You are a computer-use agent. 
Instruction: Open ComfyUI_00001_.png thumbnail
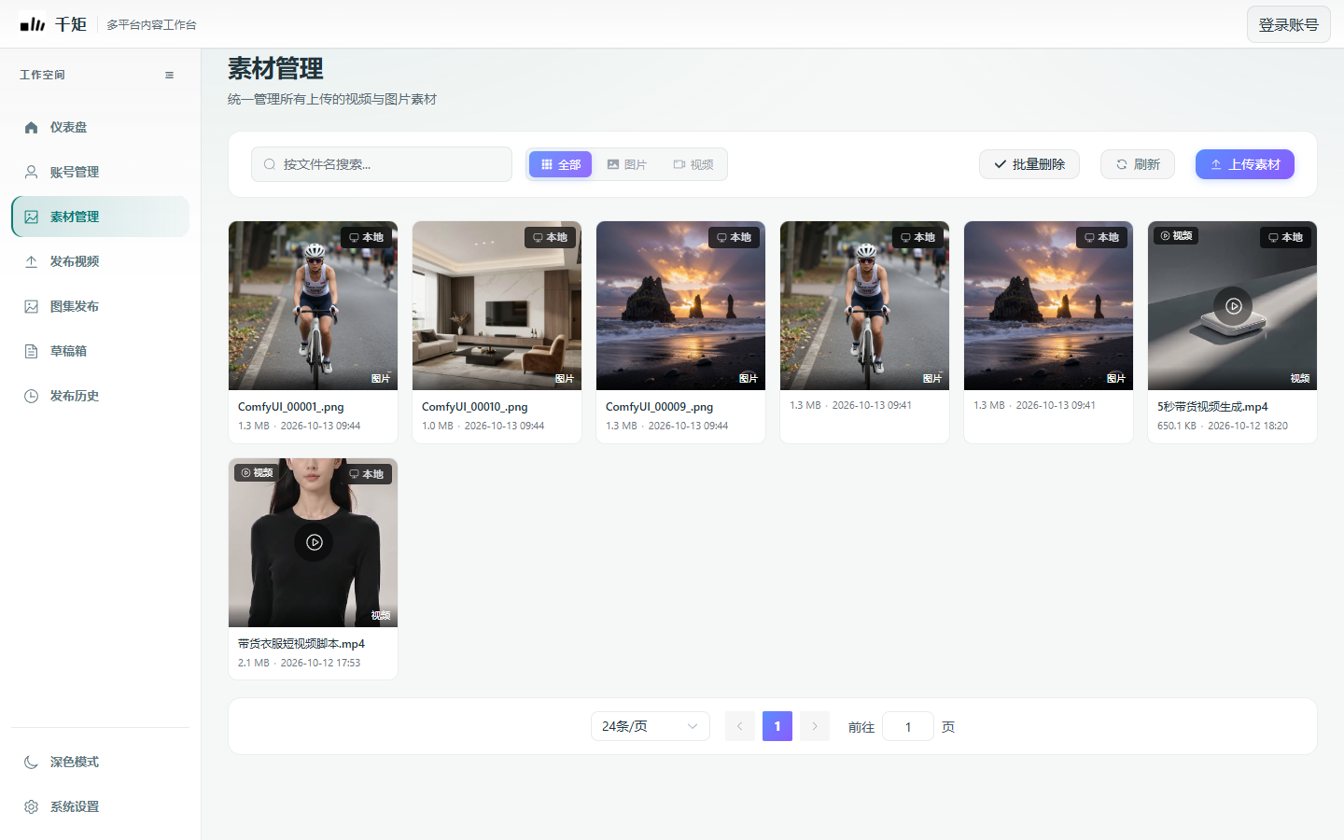pos(313,306)
